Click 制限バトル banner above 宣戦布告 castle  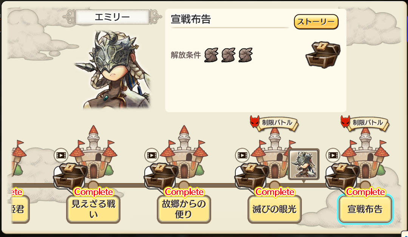(x=365, y=123)
